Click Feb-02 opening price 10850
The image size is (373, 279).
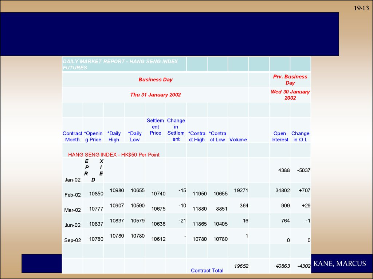pyautogui.click(x=96, y=194)
